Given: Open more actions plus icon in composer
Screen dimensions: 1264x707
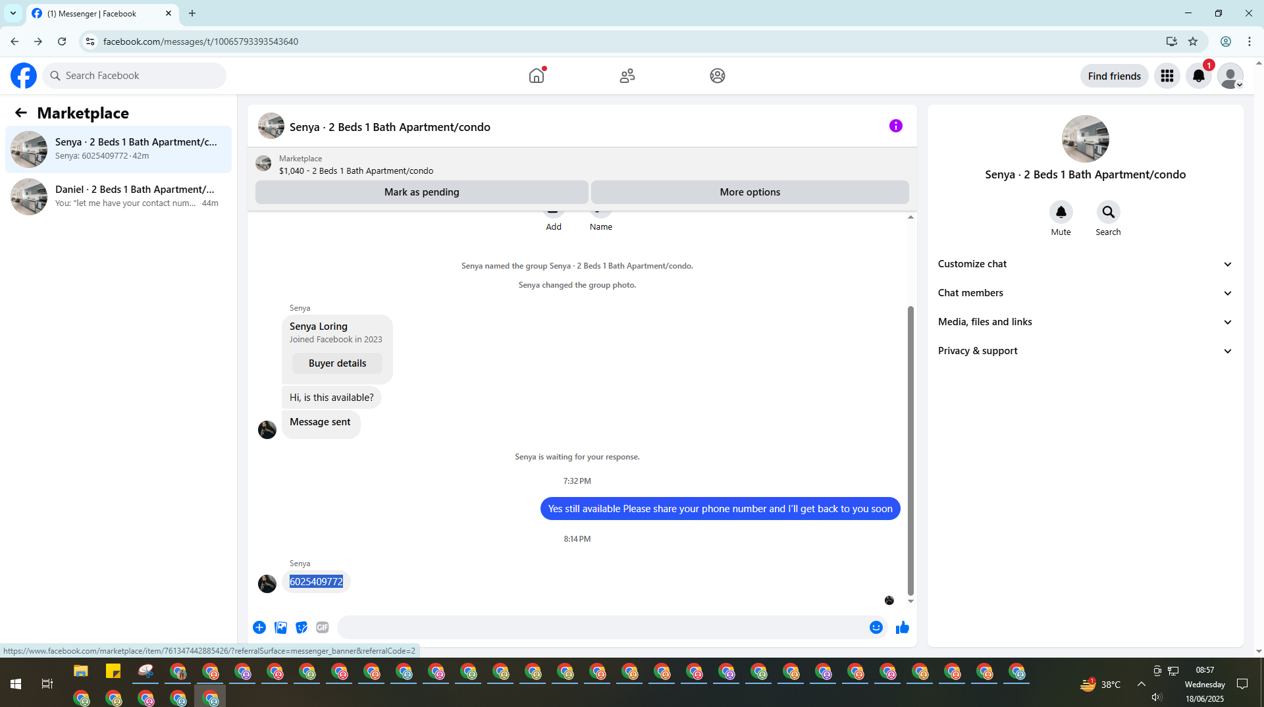Looking at the screenshot, I should click(x=259, y=627).
